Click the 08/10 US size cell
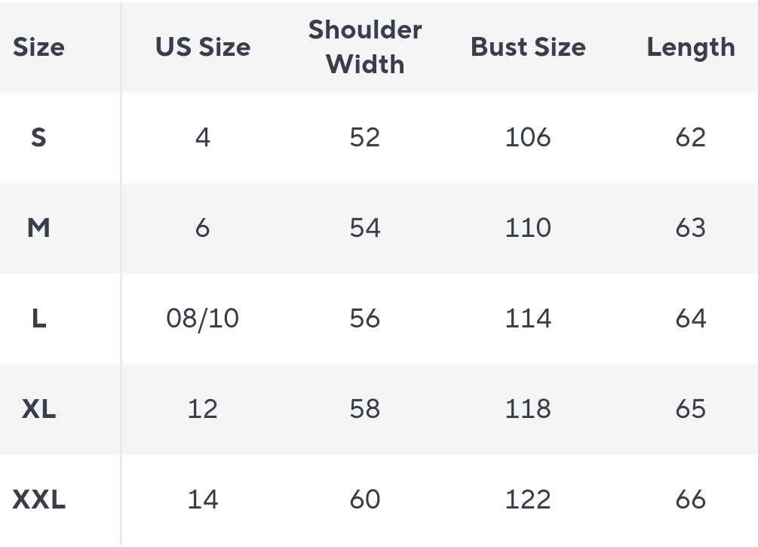Image resolution: width=758 pixels, height=547 pixels. pyautogui.click(x=202, y=318)
